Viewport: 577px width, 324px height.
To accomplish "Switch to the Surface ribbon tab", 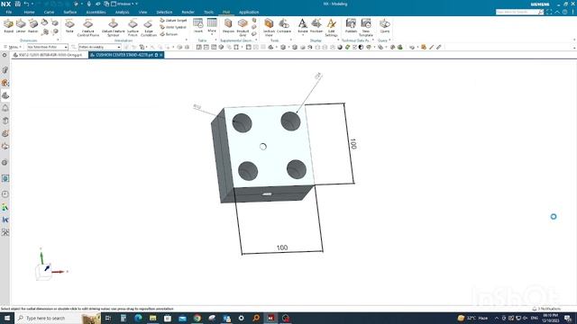I will pyautogui.click(x=70, y=12).
